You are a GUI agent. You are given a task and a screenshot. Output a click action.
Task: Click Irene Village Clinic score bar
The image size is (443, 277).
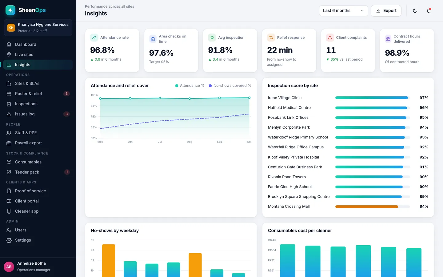tap(373, 98)
